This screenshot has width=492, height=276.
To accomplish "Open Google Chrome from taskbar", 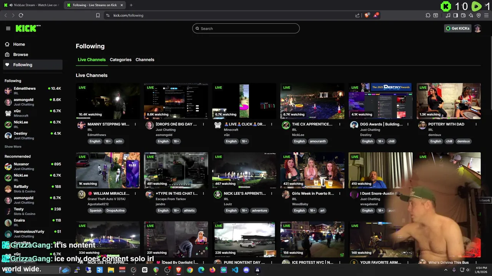I will click(x=190, y=270).
